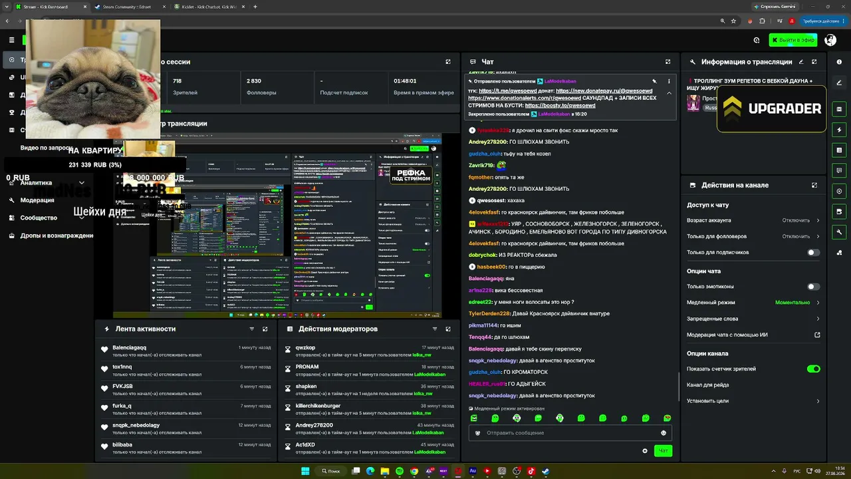Screen dimensions: 851x479
Task: Edit stream information with pencil icon
Action: point(800,62)
